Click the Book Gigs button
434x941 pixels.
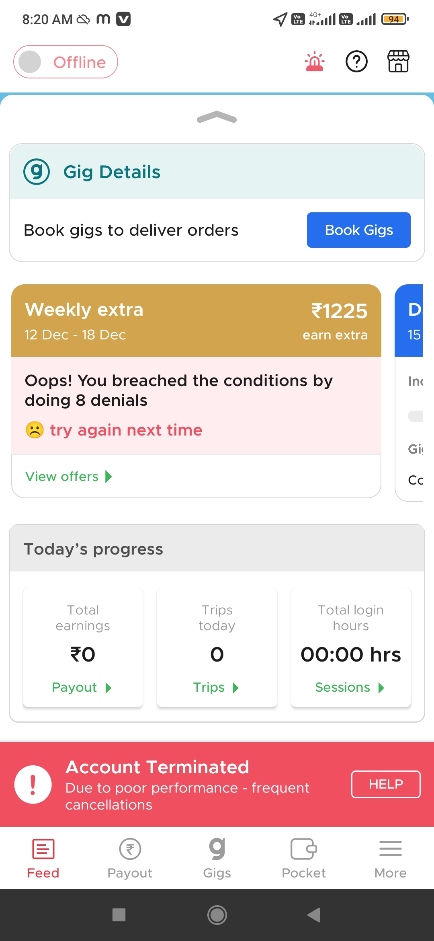pyautogui.click(x=358, y=230)
